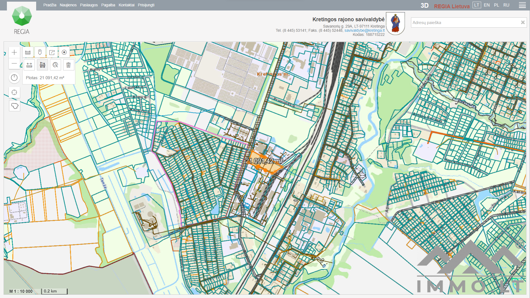Open the Pagalba menu item
Viewport: 530px width, 298px height.
coord(108,5)
